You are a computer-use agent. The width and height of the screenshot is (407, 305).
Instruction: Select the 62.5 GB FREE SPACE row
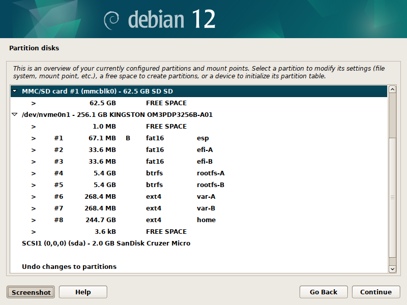[x=199, y=103]
